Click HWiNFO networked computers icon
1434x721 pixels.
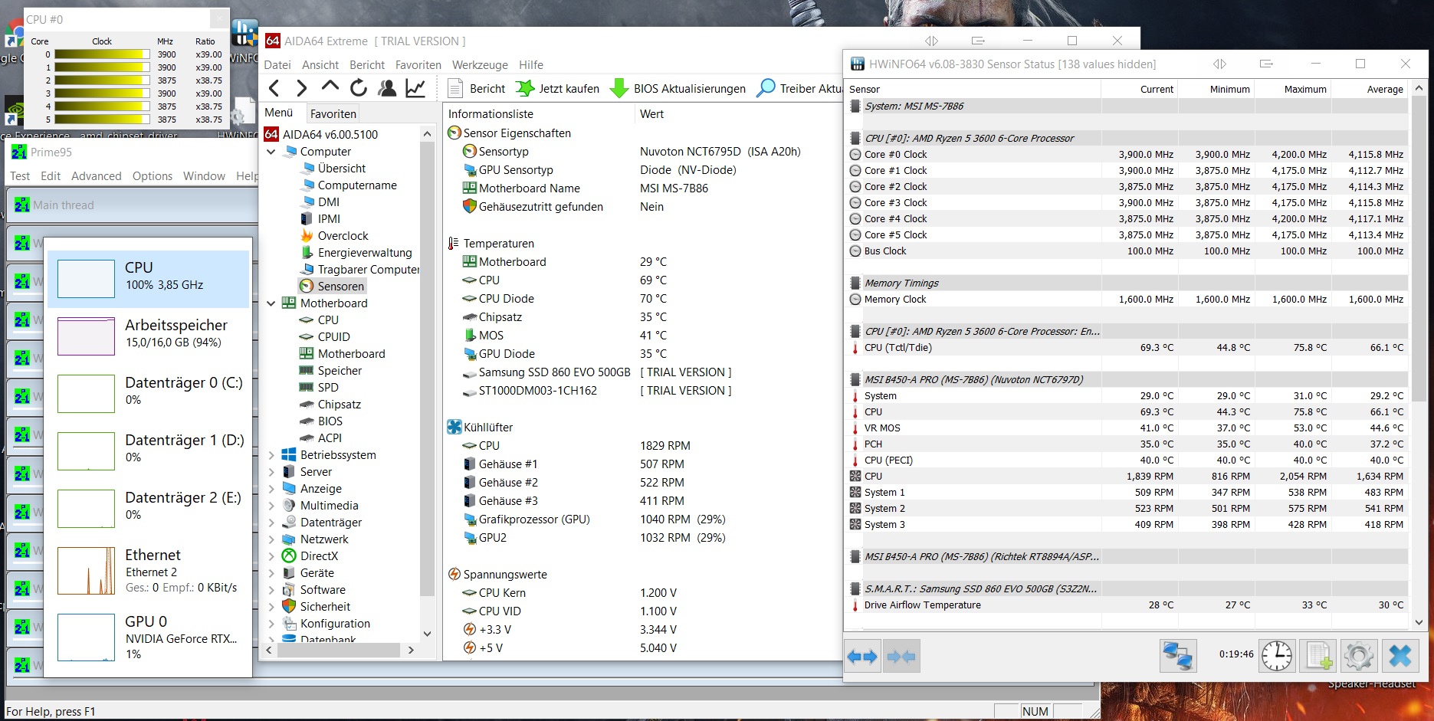pos(1178,657)
